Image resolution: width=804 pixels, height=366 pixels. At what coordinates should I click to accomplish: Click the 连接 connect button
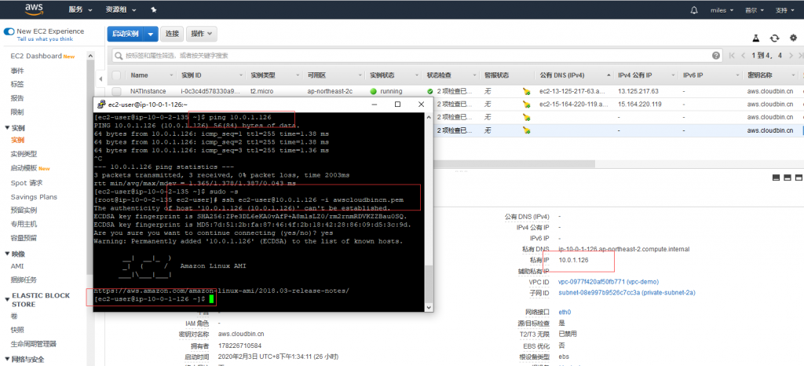172,34
